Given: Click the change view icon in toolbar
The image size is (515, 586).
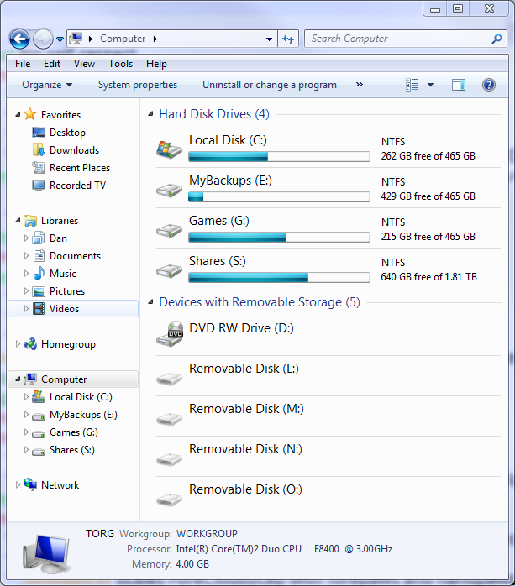Looking at the screenshot, I should coord(413,85).
